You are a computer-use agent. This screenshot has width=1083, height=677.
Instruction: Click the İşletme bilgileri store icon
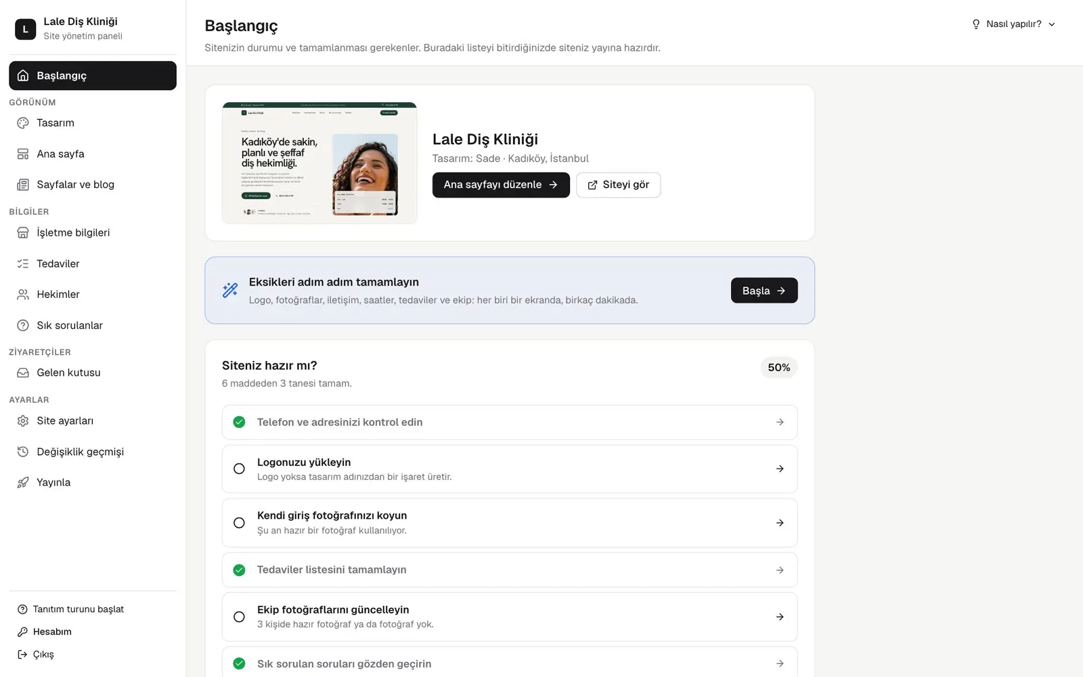(x=23, y=233)
